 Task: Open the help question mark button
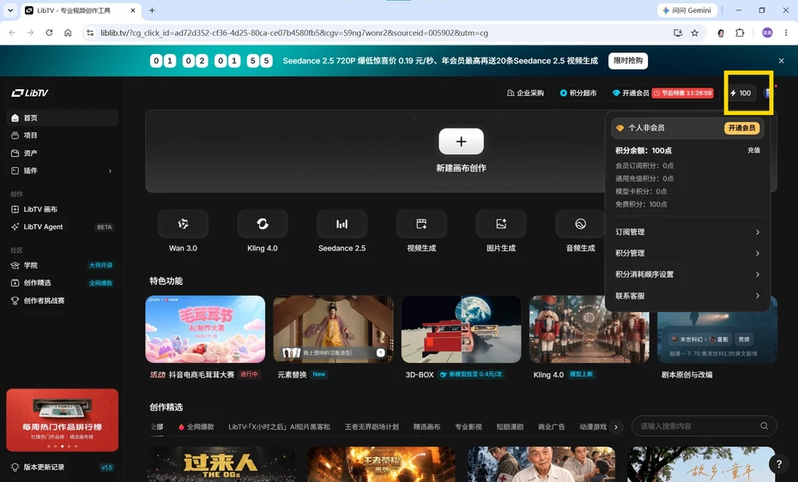(x=778, y=464)
